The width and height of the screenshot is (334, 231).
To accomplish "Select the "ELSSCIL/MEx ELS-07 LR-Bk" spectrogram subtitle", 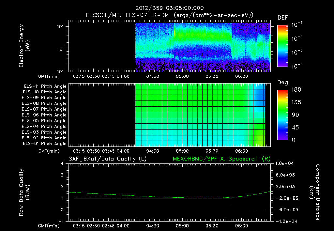I will (x=127, y=15).
